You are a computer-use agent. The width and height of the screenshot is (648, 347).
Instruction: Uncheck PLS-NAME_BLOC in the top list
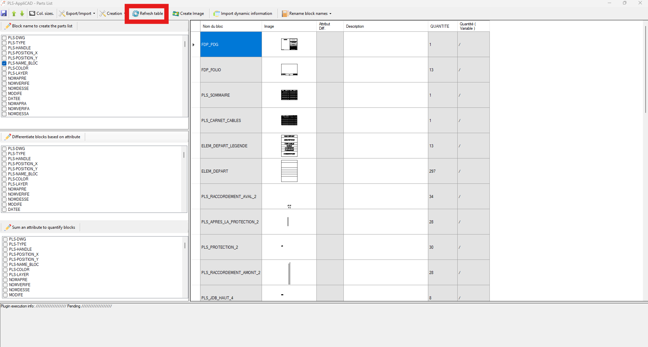coord(4,63)
